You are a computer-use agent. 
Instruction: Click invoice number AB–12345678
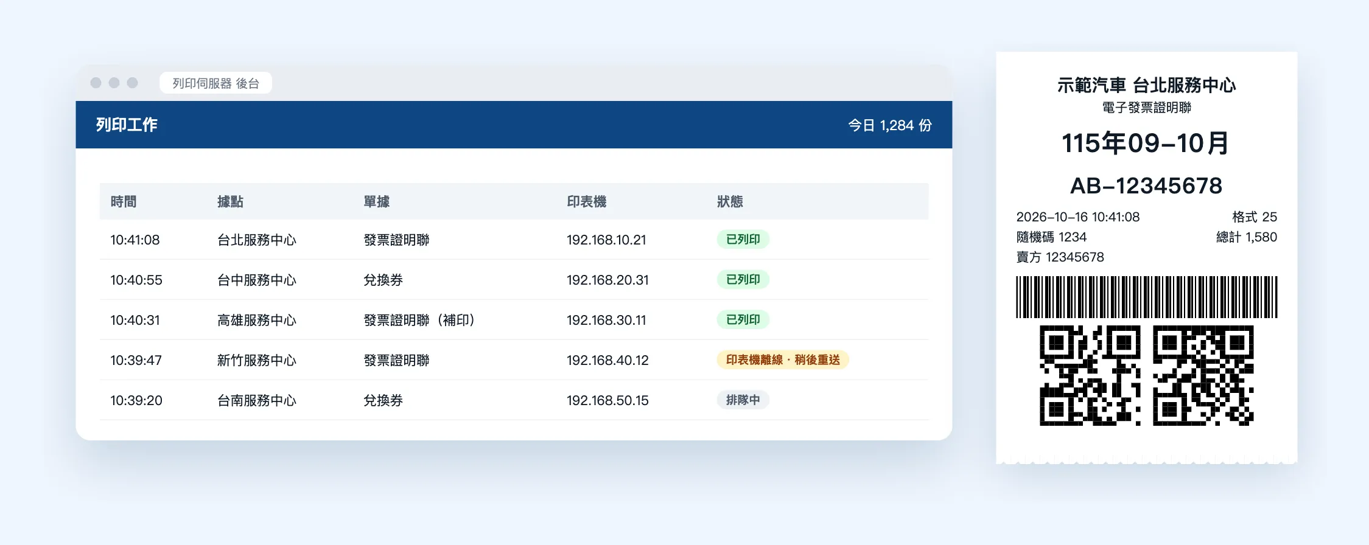tap(1147, 186)
